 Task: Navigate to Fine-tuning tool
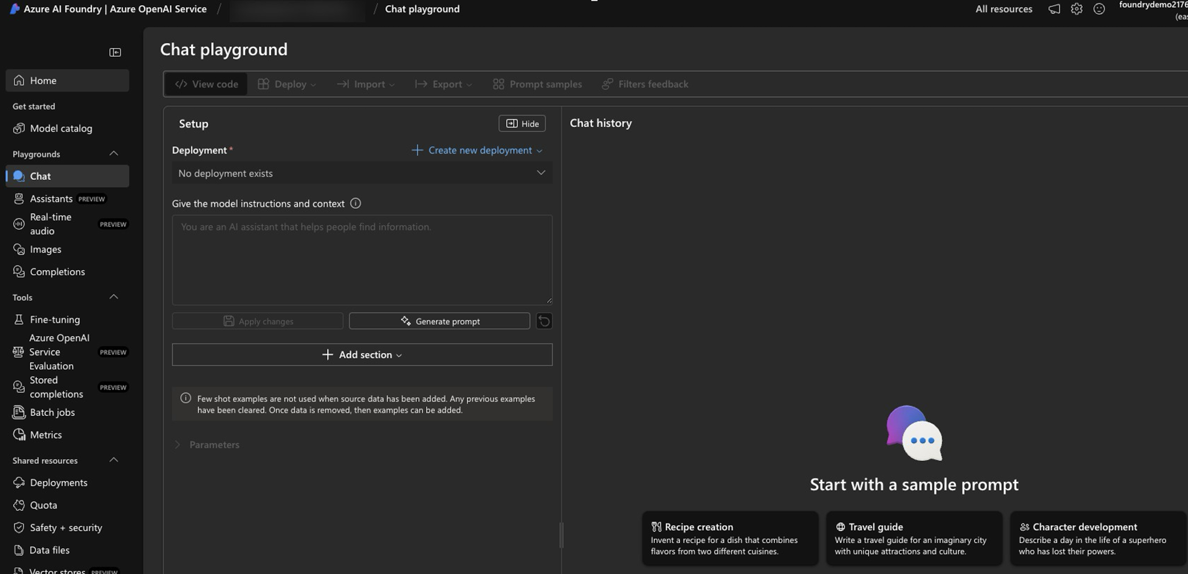pos(67,319)
